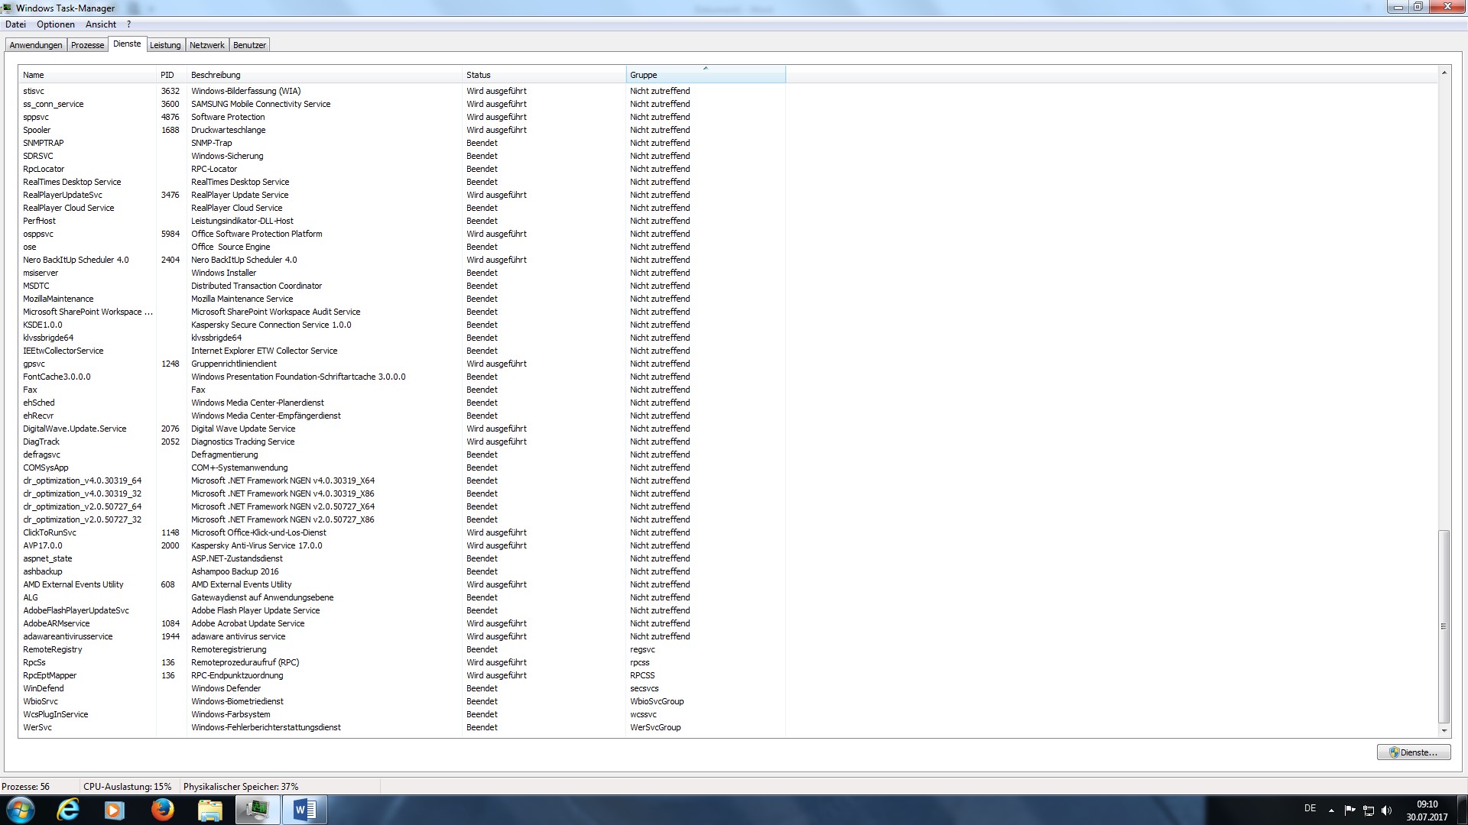This screenshot has width=1468, height=825.
Task: Open the Windows Start menu
Action: [x=21, y=810]
